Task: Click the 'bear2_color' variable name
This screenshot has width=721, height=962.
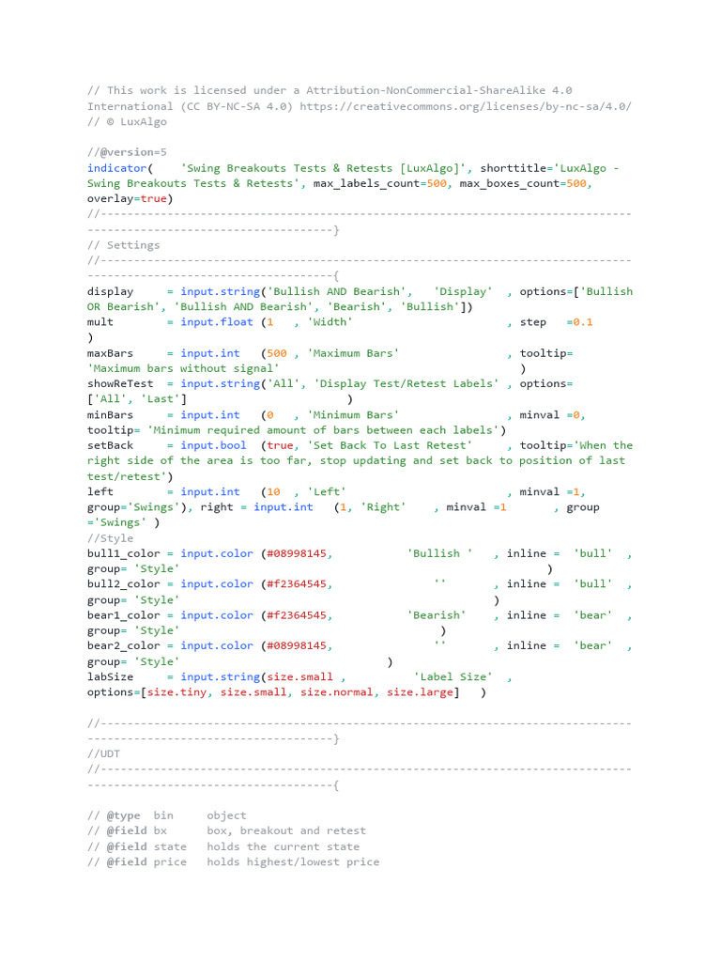Action: [x=123, y=645]
